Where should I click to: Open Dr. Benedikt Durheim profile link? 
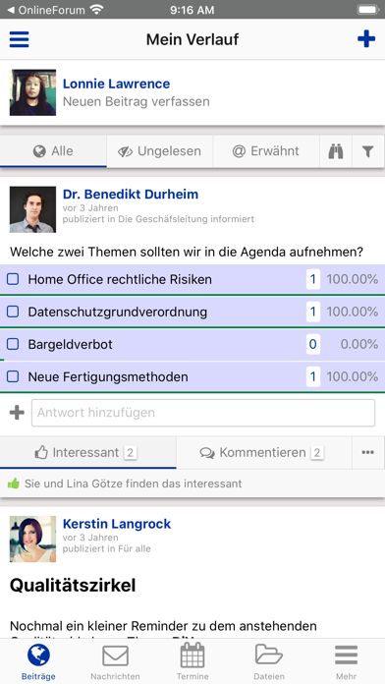(x=131, y=195)
